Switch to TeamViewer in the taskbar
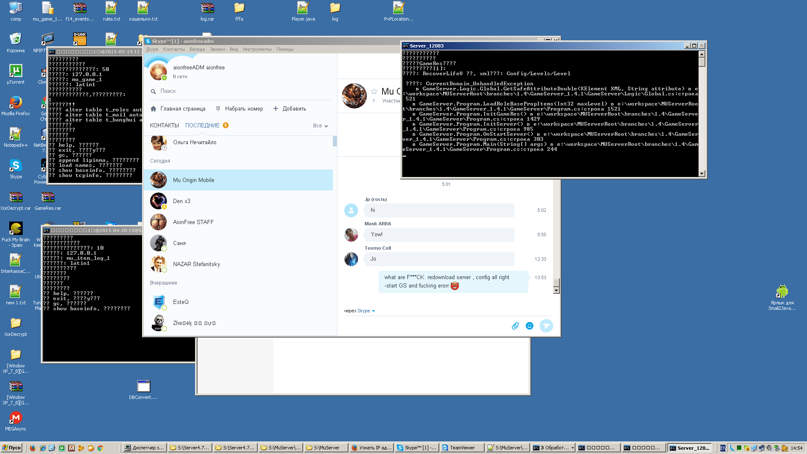 coord(462,448)
